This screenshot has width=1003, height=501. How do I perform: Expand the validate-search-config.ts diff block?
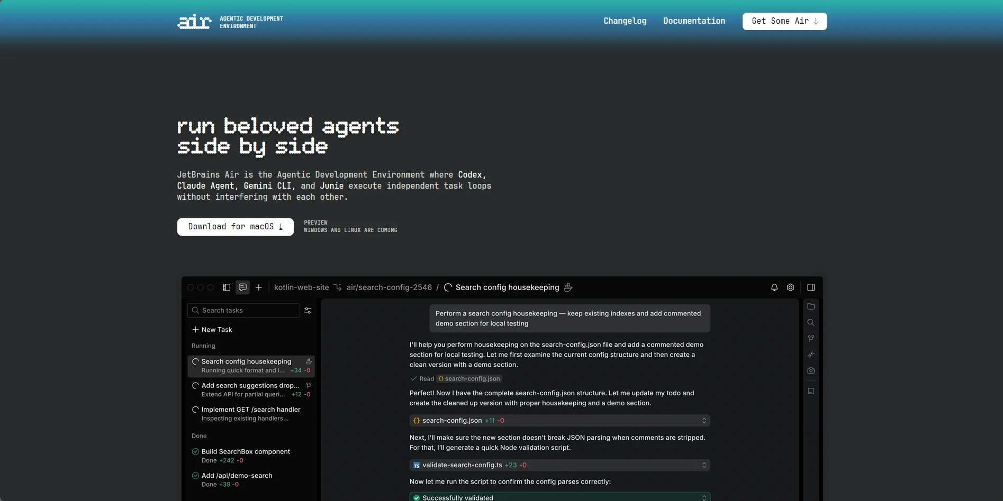pos(559,465)
